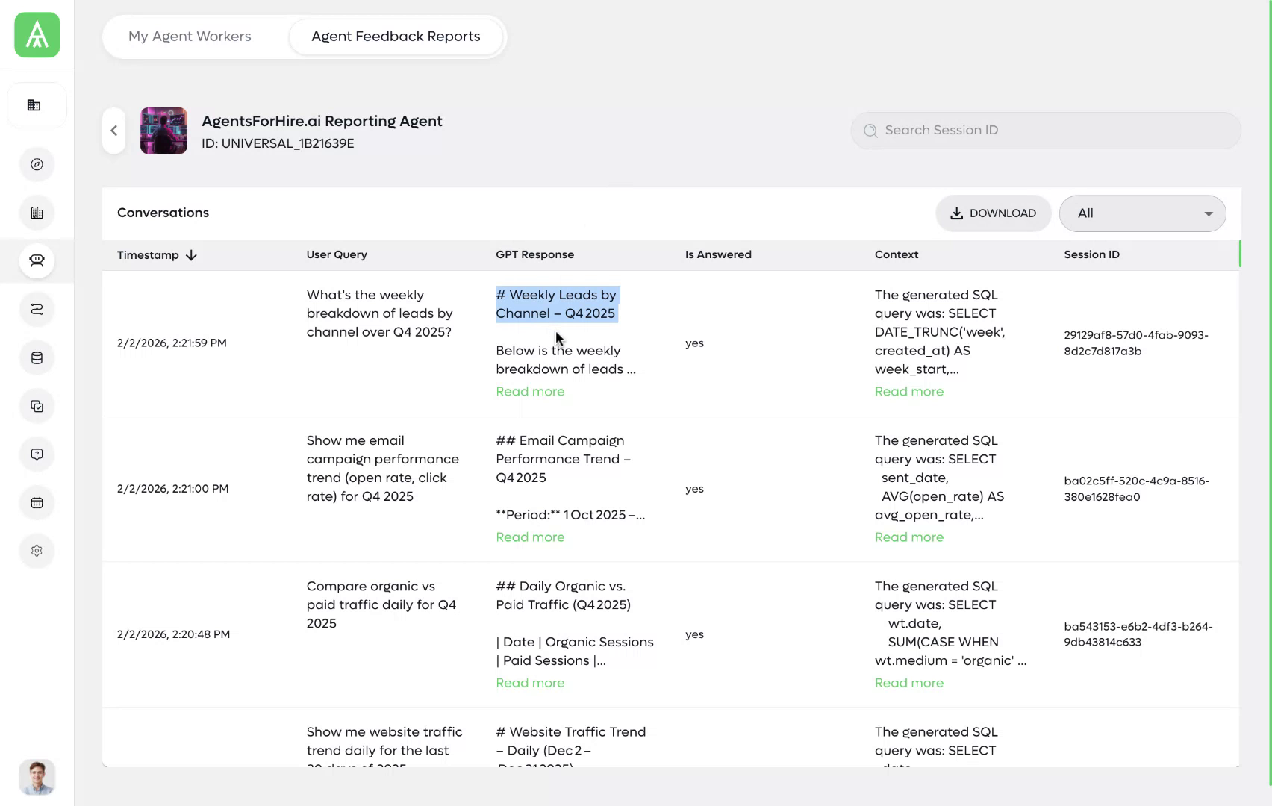
Task: Go back using the left chevron button
Action: point(114,131)
